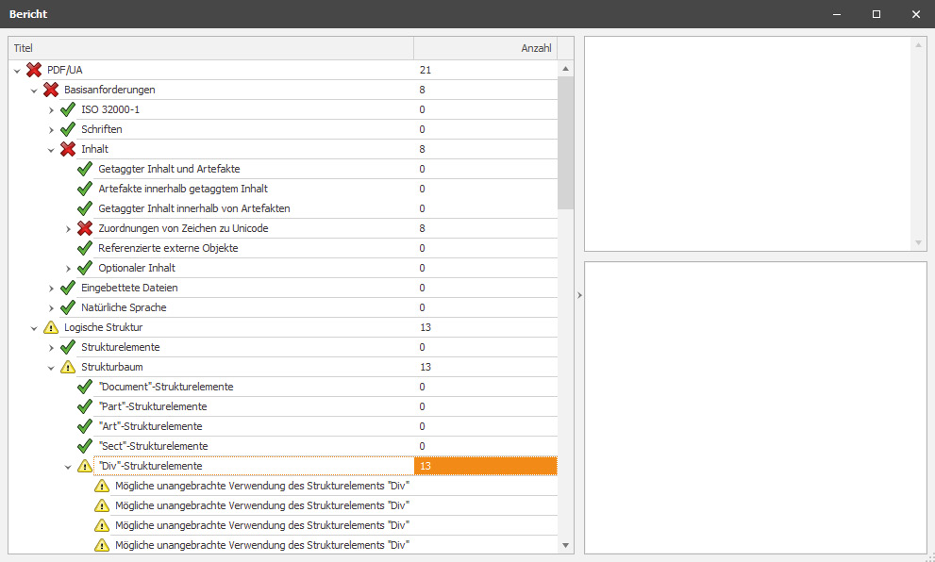The width and height of the screenshot is (935, 562).
Task: Click the green checkmark beside Schriften
Action: [68, 129]
